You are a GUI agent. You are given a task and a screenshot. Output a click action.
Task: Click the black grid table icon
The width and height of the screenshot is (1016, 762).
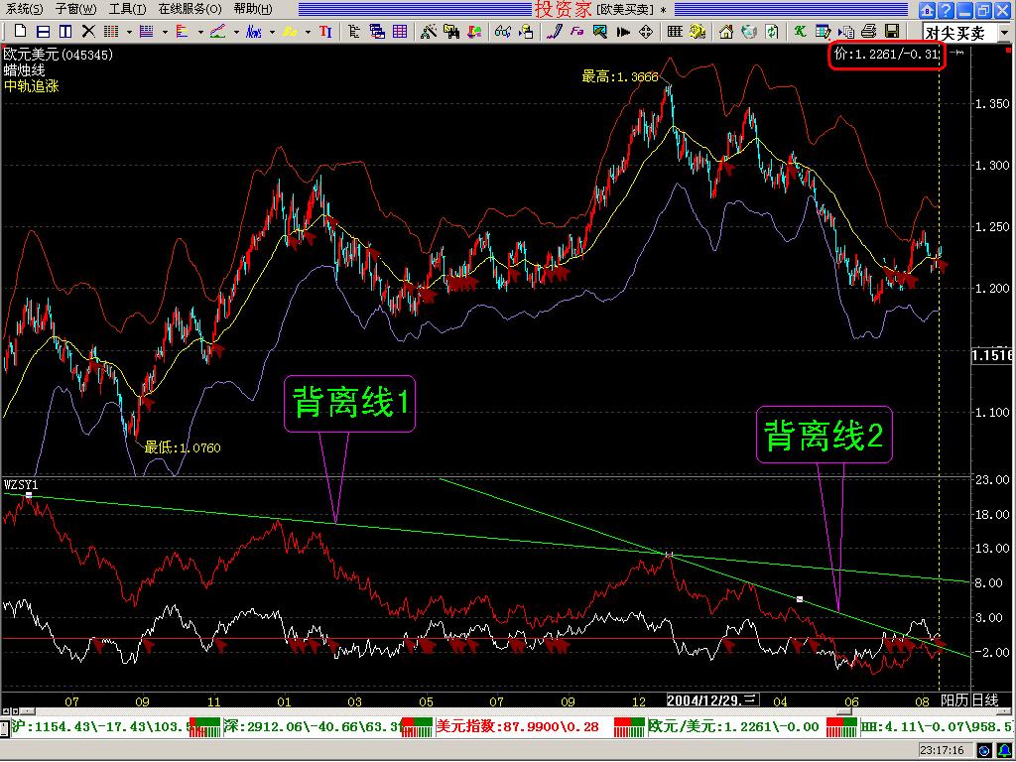pos(675,31)
